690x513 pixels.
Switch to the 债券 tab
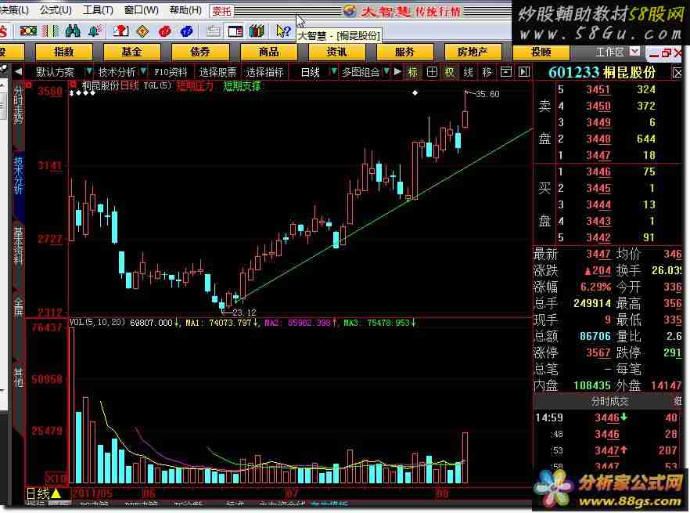pyautogui.click(x=199, y=52)
